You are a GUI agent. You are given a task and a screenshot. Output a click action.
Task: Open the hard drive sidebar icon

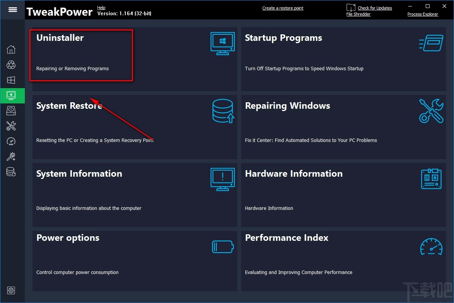pyautogui.click(x=11, y=111)
